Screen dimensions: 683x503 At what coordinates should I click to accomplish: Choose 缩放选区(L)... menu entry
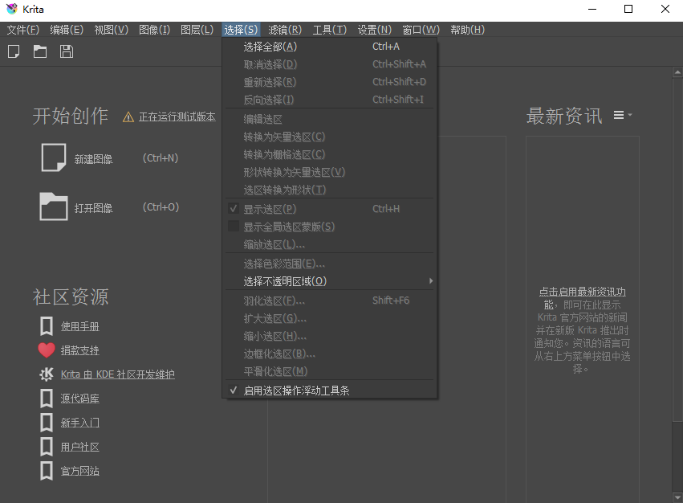tap(330, 244)
